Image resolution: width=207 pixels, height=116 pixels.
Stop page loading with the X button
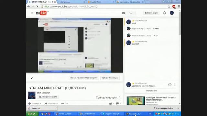tap(37, 6)
